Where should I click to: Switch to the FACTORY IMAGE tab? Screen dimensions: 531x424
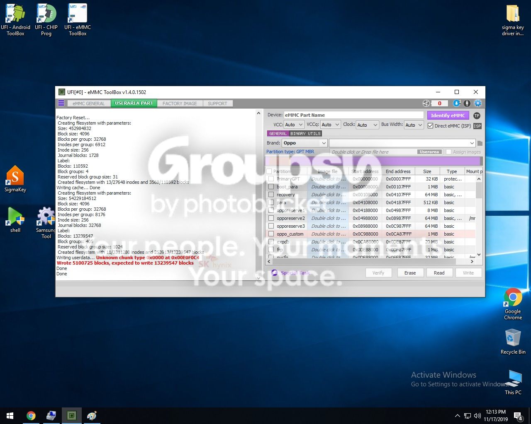point(180,104)
